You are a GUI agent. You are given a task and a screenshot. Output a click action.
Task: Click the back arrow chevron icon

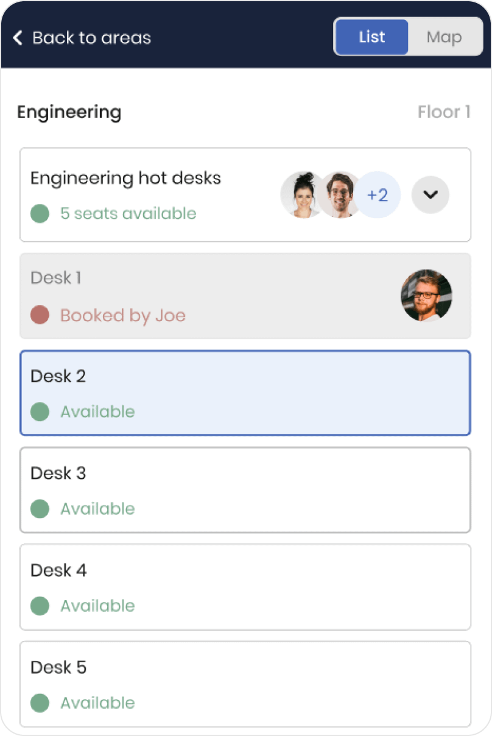pos(18,38)
